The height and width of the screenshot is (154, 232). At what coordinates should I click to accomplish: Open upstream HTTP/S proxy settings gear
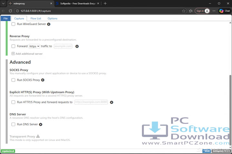(111, 102)
